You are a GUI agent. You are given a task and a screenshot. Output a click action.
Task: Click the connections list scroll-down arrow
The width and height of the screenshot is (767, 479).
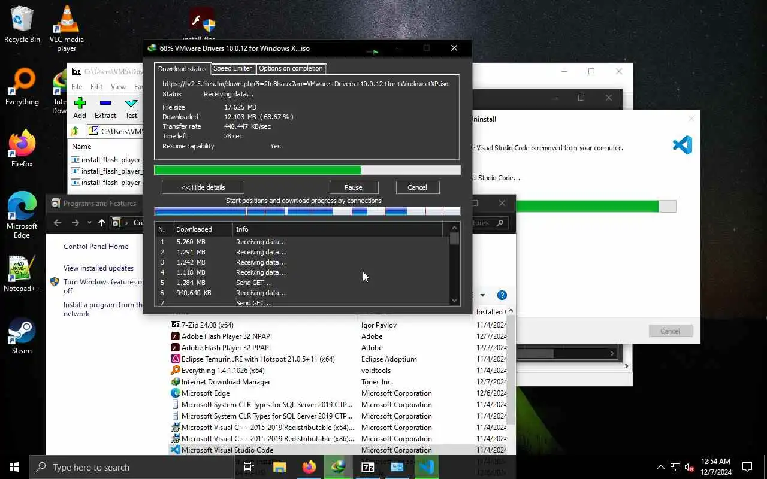(x=454, y=301)
